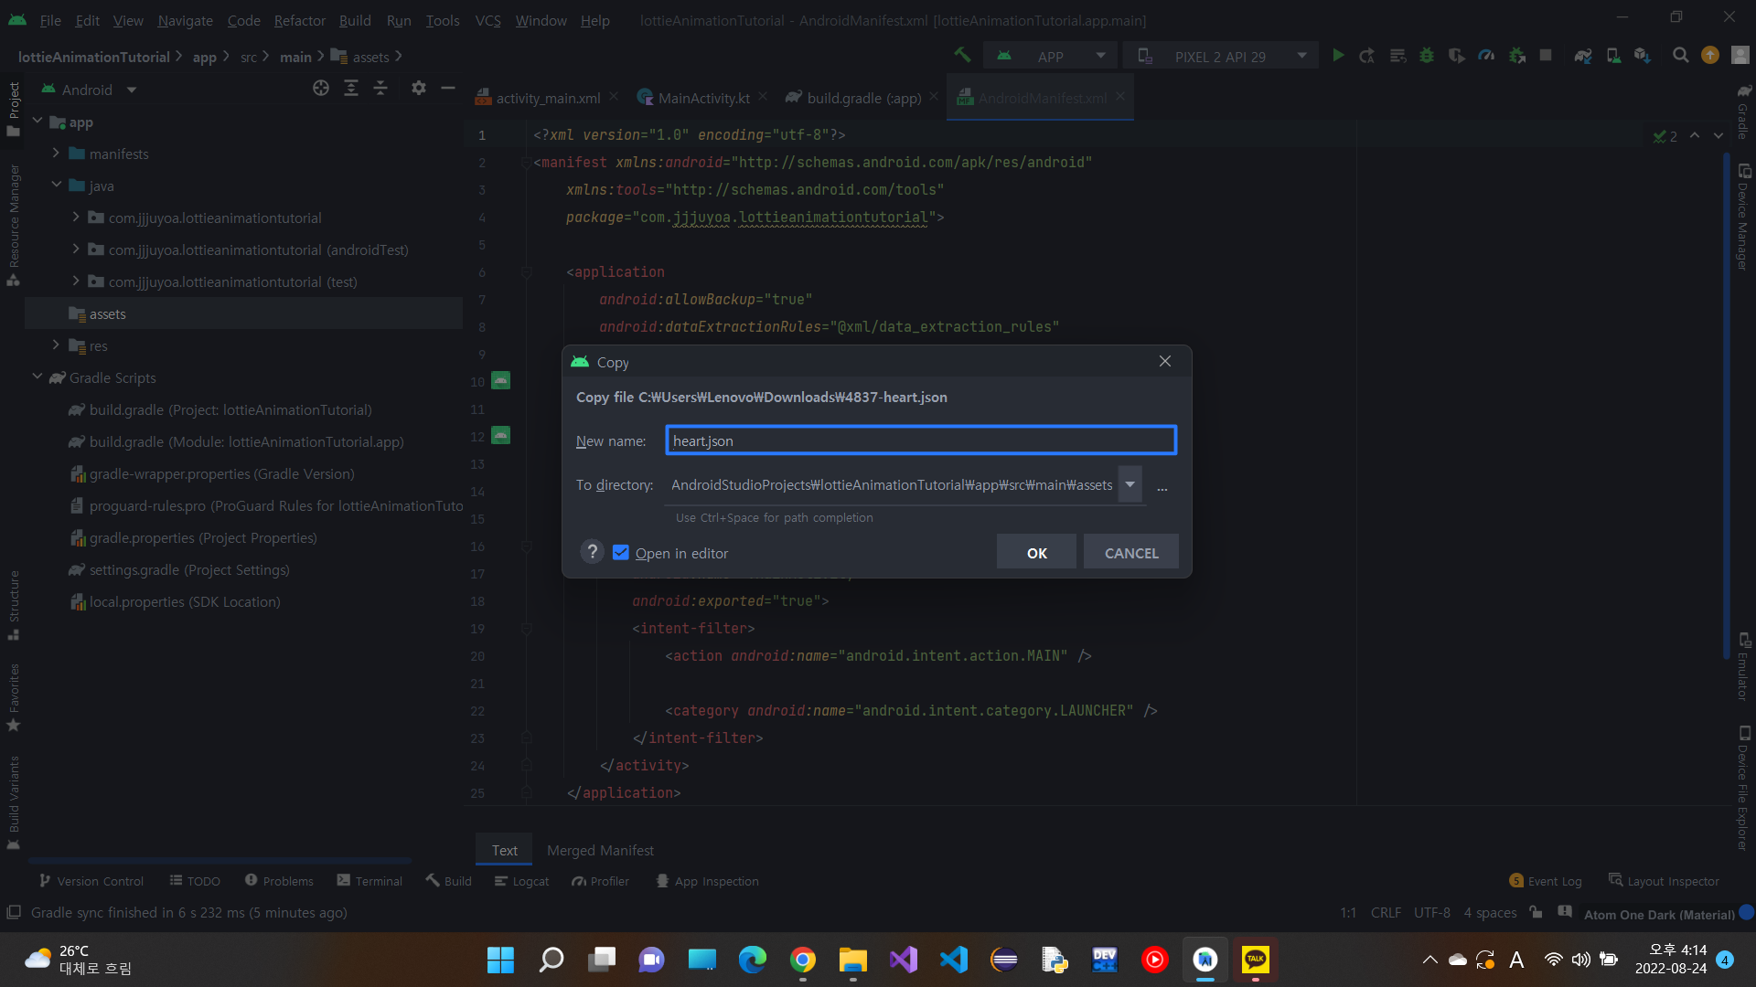The width and height of the screenshot is (1756, 987).
Task: Click the Sync Project with Gradle icon
Action: [1582, 56]
